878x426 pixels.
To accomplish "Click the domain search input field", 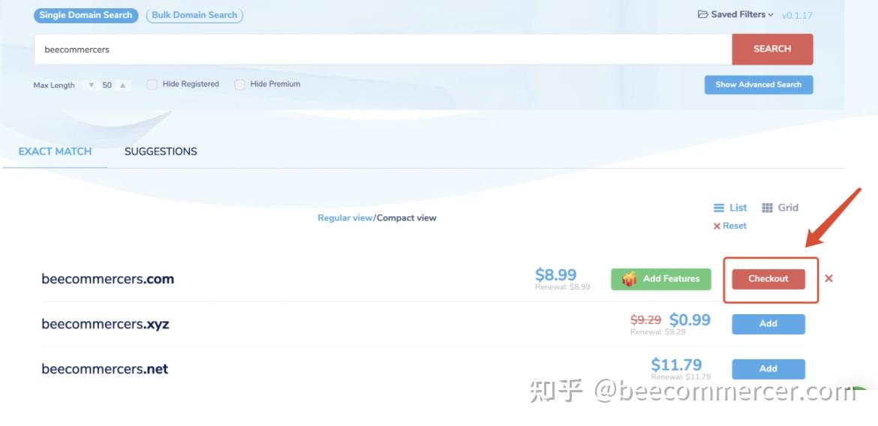I will pos(383,49).
